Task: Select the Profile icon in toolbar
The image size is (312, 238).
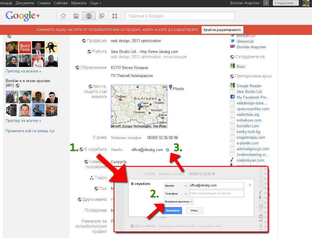Action: pyautogui.click(x=89, y=16)
